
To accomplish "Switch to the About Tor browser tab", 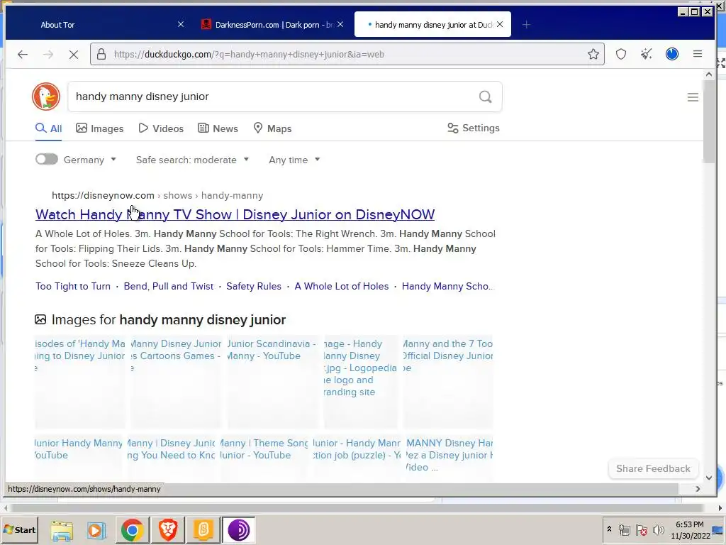I will coord(99,25).
